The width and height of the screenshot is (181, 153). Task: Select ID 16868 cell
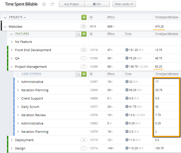(94, 98)
